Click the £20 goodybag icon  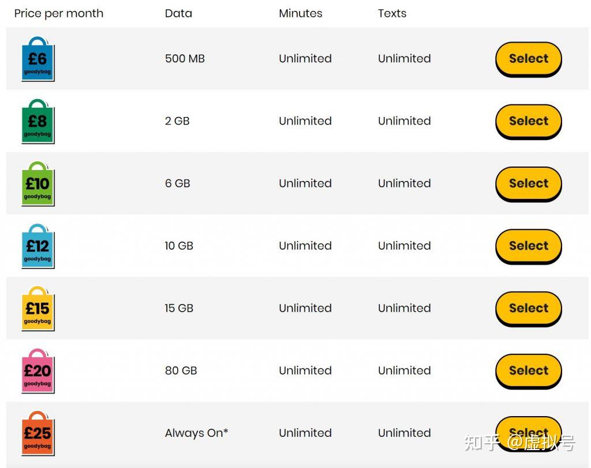pyautogui.click(x=38, y=371)
